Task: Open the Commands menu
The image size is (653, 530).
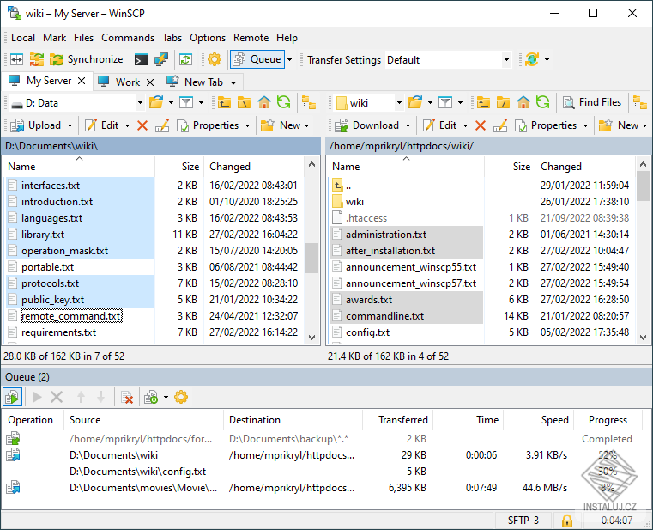Action: tap(128, 38)
